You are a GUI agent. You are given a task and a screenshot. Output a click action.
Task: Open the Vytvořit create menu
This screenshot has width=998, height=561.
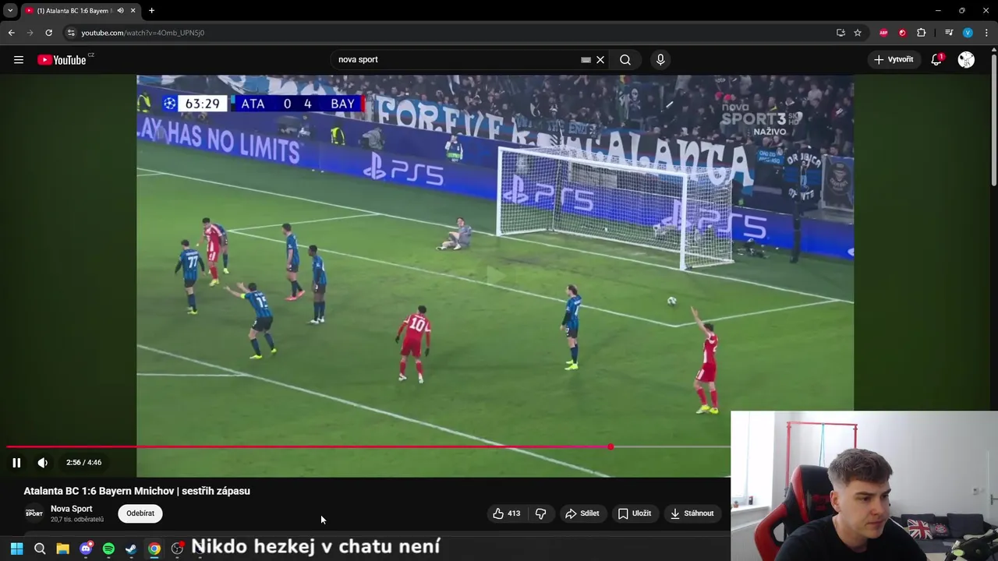click(x=894, y=60)
